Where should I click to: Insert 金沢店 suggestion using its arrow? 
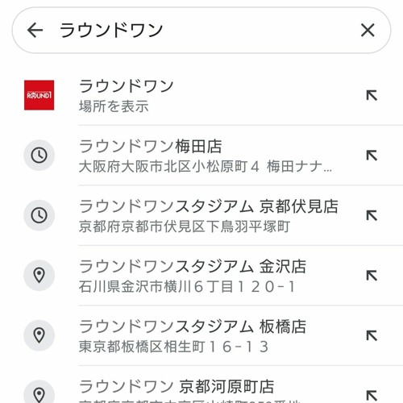point(372,276)
